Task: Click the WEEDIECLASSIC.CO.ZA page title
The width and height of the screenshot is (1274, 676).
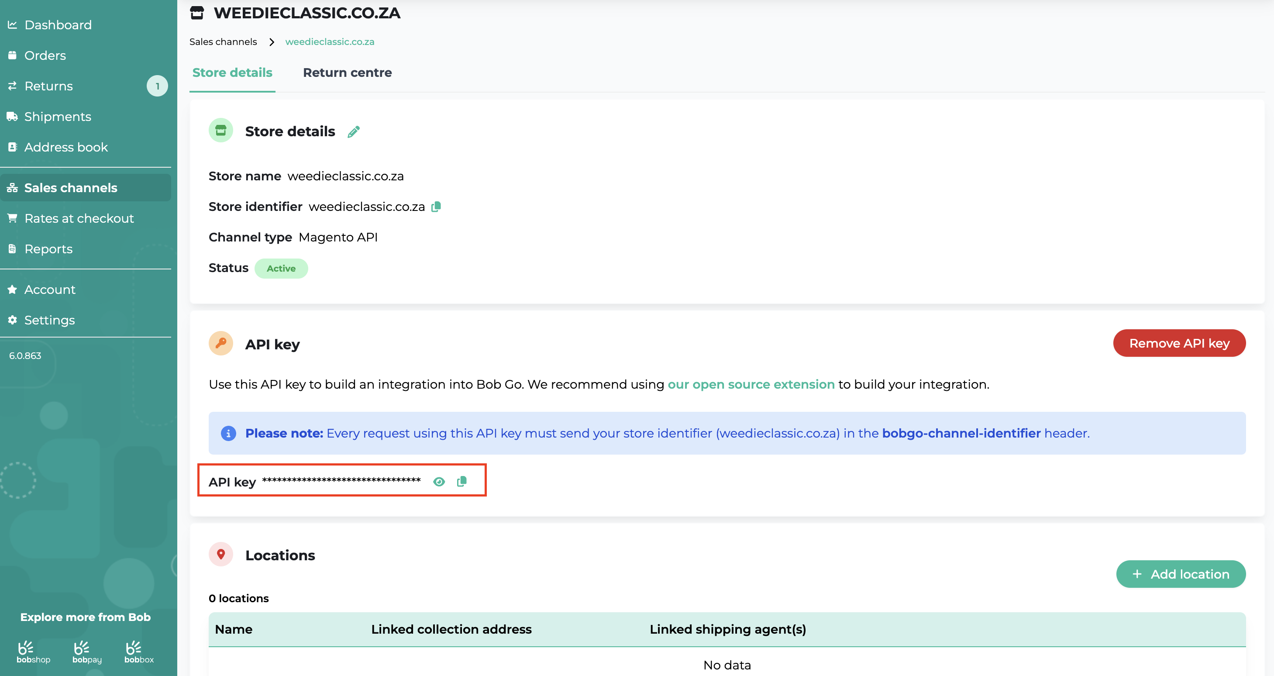Action: [x=307, y=13]
